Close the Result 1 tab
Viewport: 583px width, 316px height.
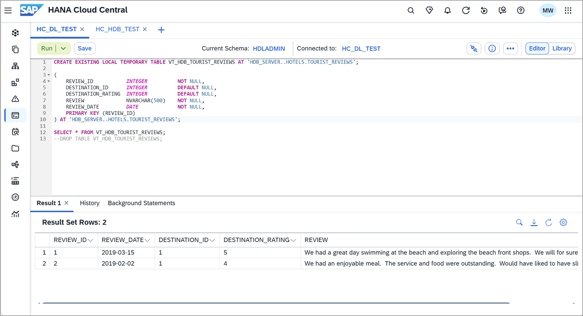pyautogui.click(x=66, y=203)
